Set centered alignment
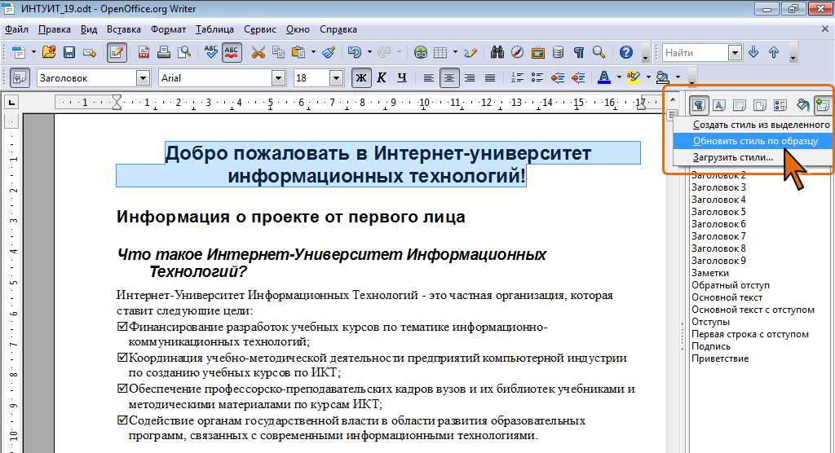 (x=449, y=78)
